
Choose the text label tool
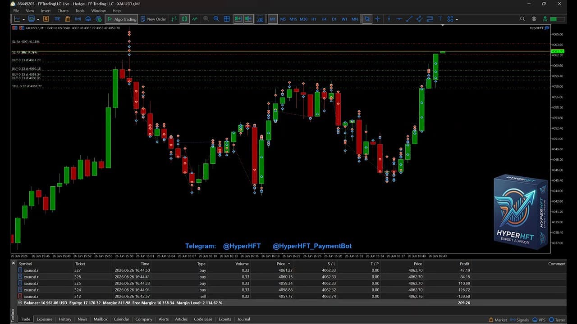coord(440,19)
